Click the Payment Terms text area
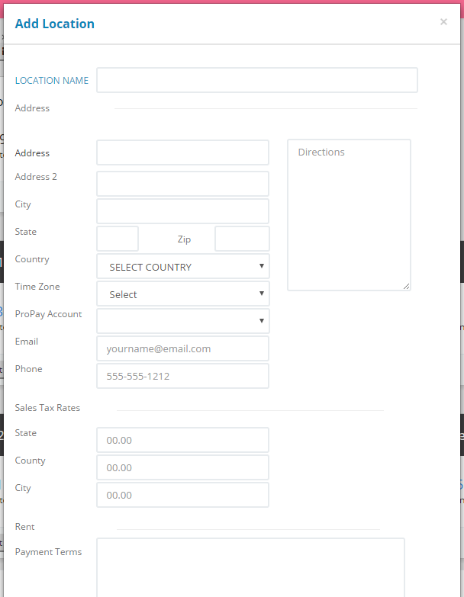 250,567
